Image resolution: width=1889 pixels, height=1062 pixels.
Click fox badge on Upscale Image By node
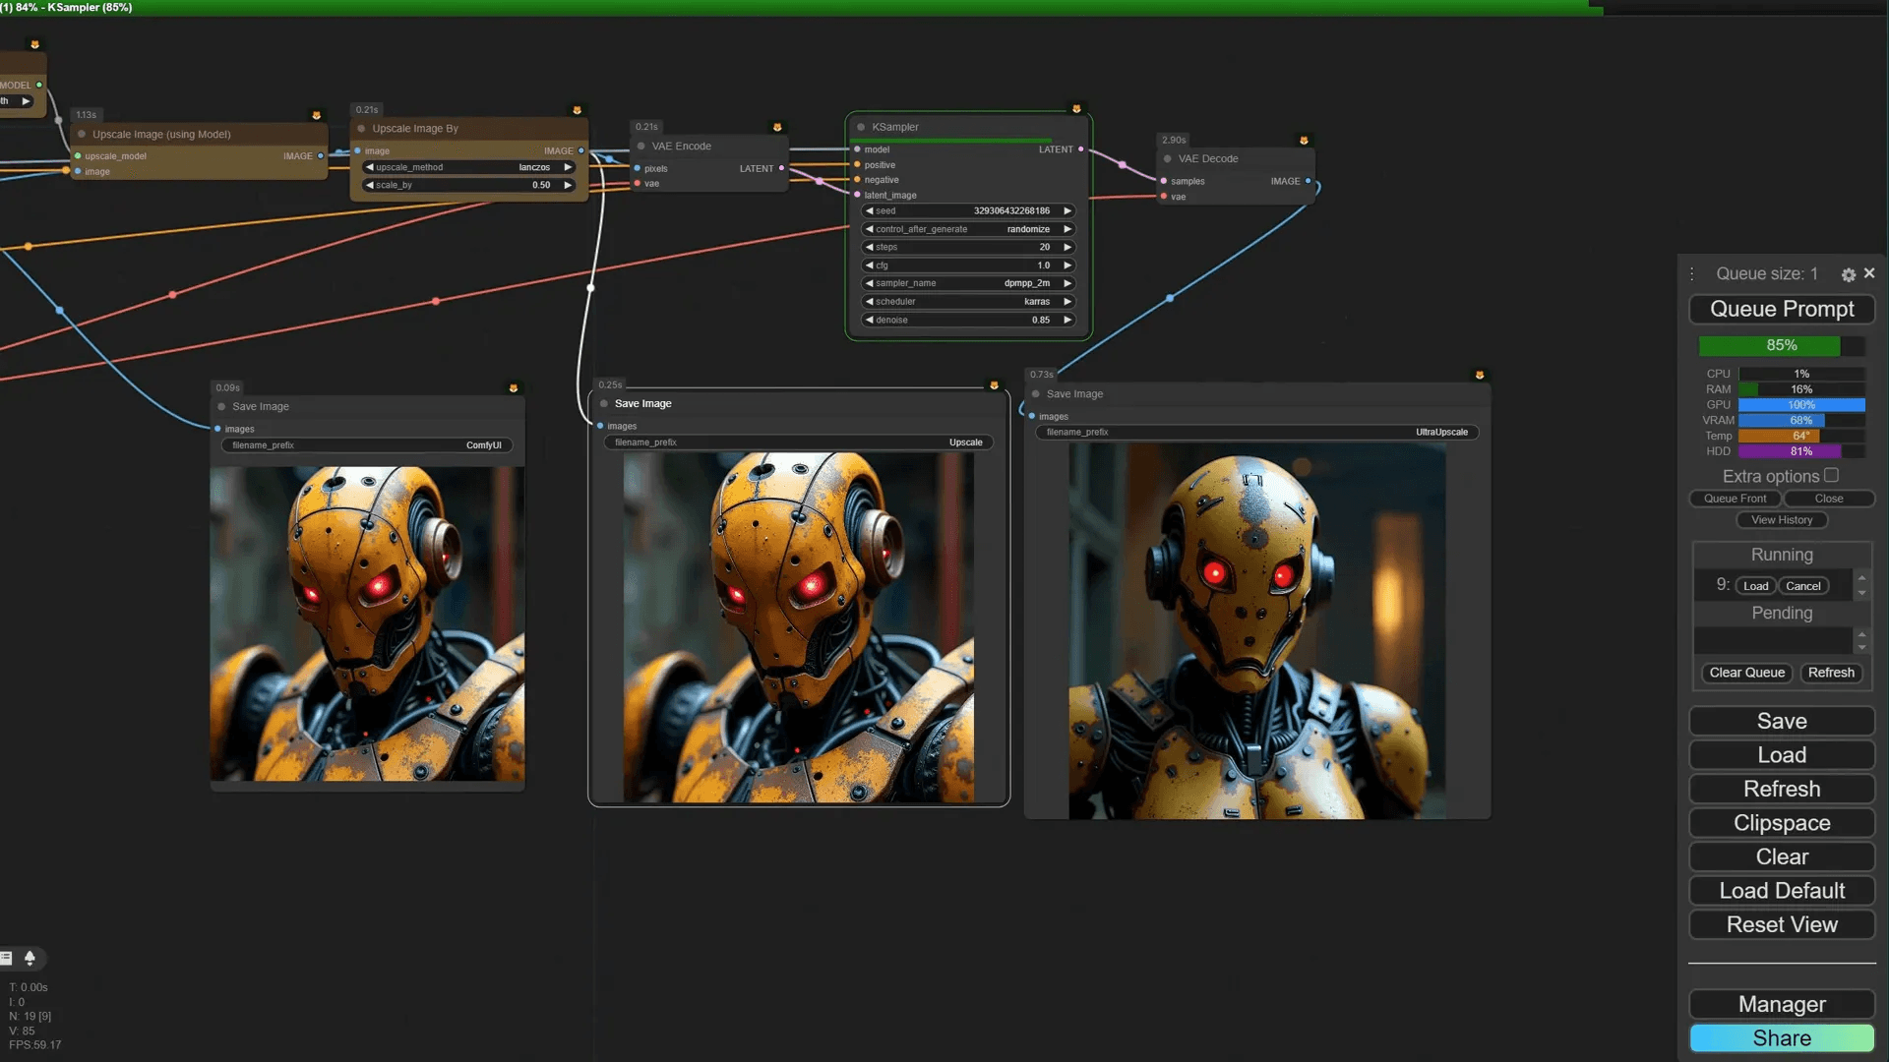click(x=577, y=110)
